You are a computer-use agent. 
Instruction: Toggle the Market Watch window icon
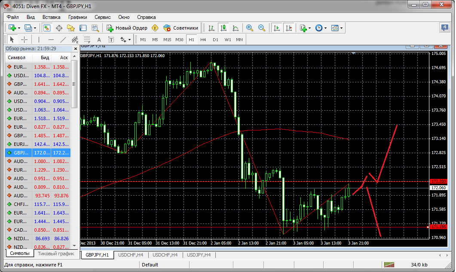pos(47,28)
